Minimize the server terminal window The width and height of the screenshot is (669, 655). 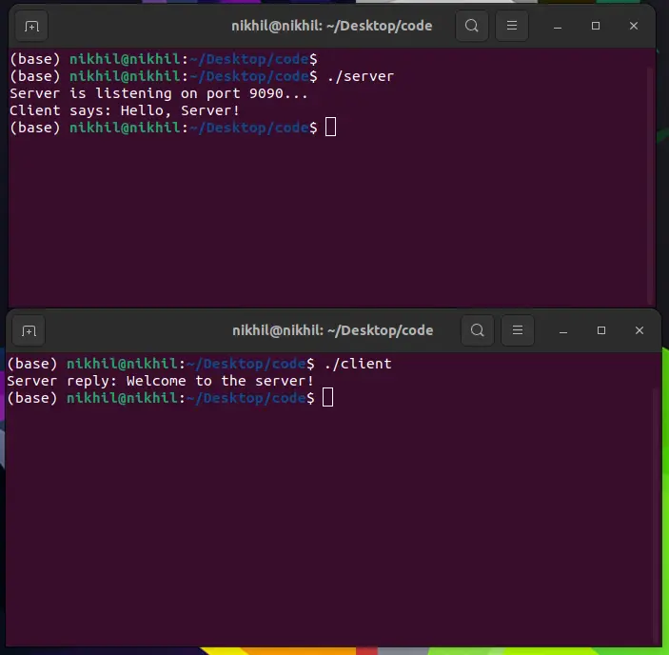tap(558, 27)
